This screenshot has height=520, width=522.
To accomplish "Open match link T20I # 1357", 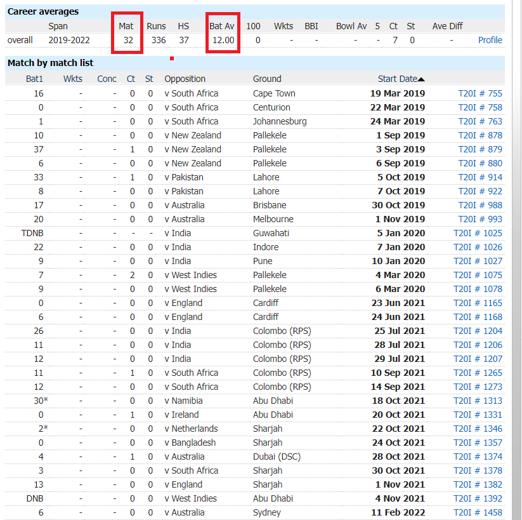I will 478,443.
